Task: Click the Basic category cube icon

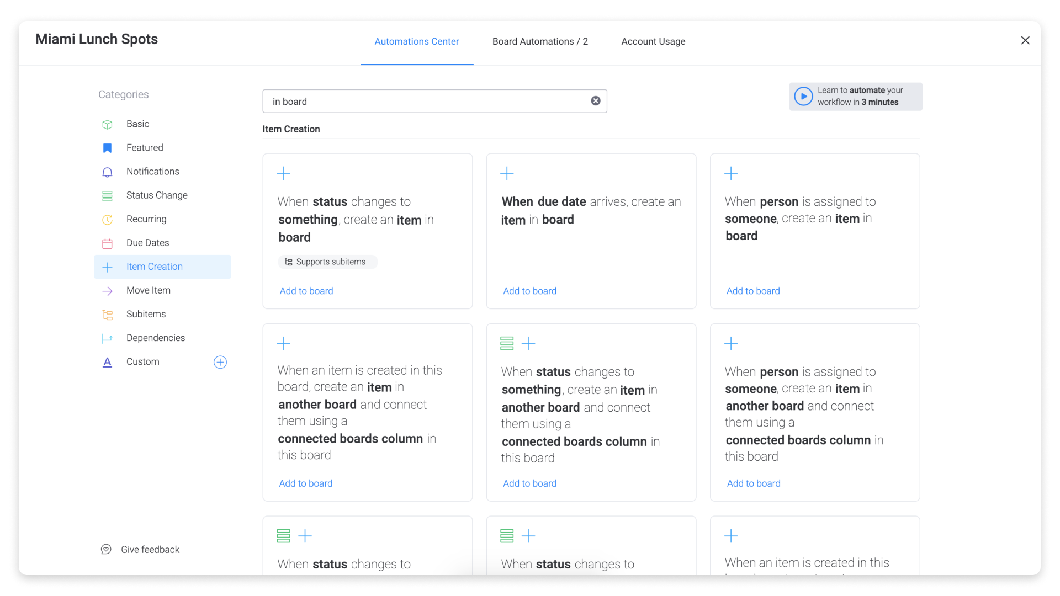Action: click(x=107, y=124)
